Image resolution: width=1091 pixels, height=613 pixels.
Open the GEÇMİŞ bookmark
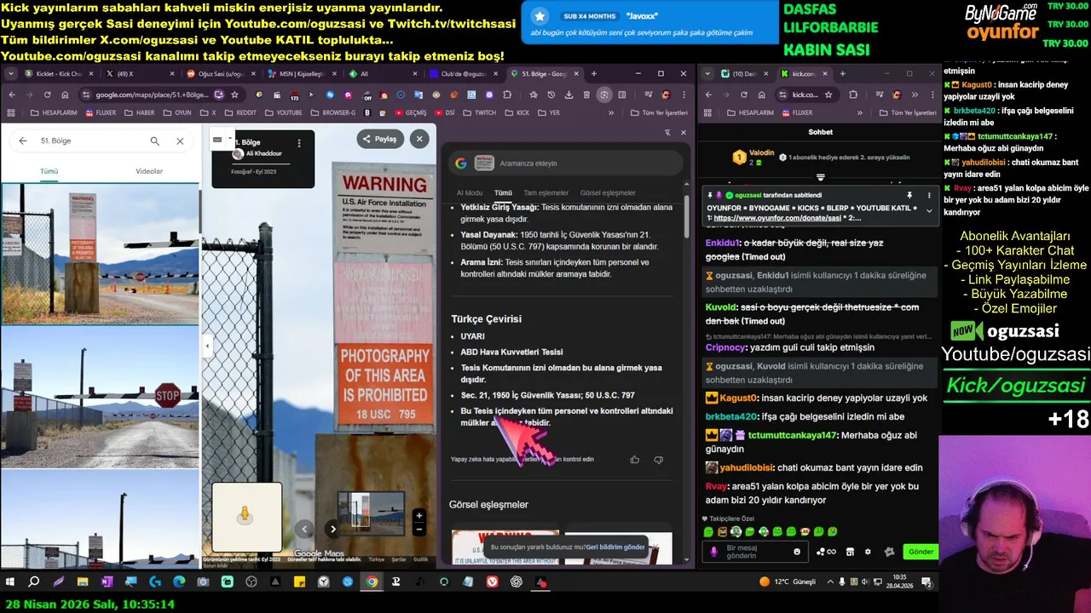pos(410,112)
